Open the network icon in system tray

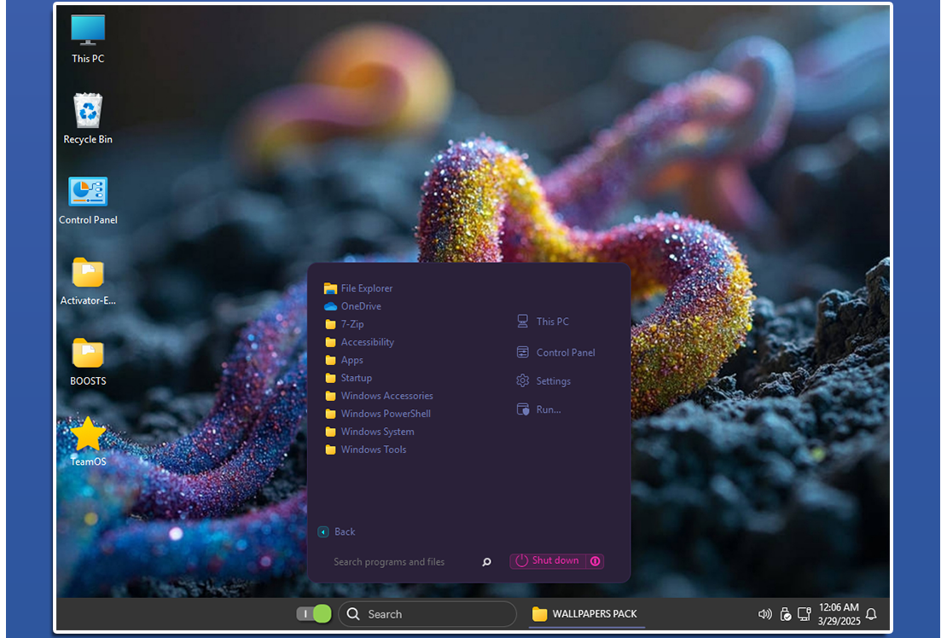(x=804, y=614)
